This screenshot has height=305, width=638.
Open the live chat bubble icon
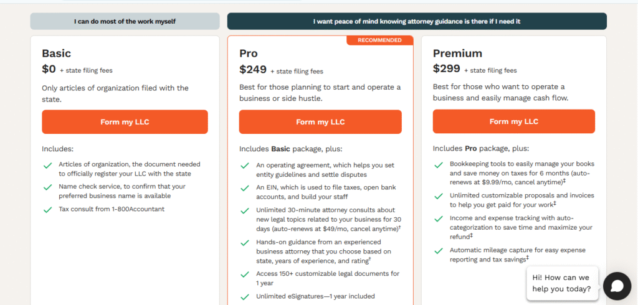point(617,286)
